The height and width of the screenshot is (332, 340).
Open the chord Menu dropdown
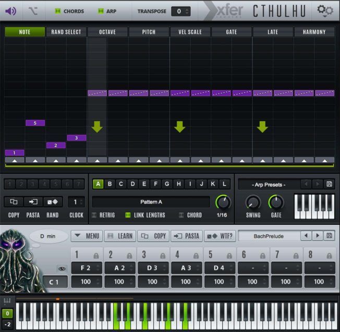87,236
